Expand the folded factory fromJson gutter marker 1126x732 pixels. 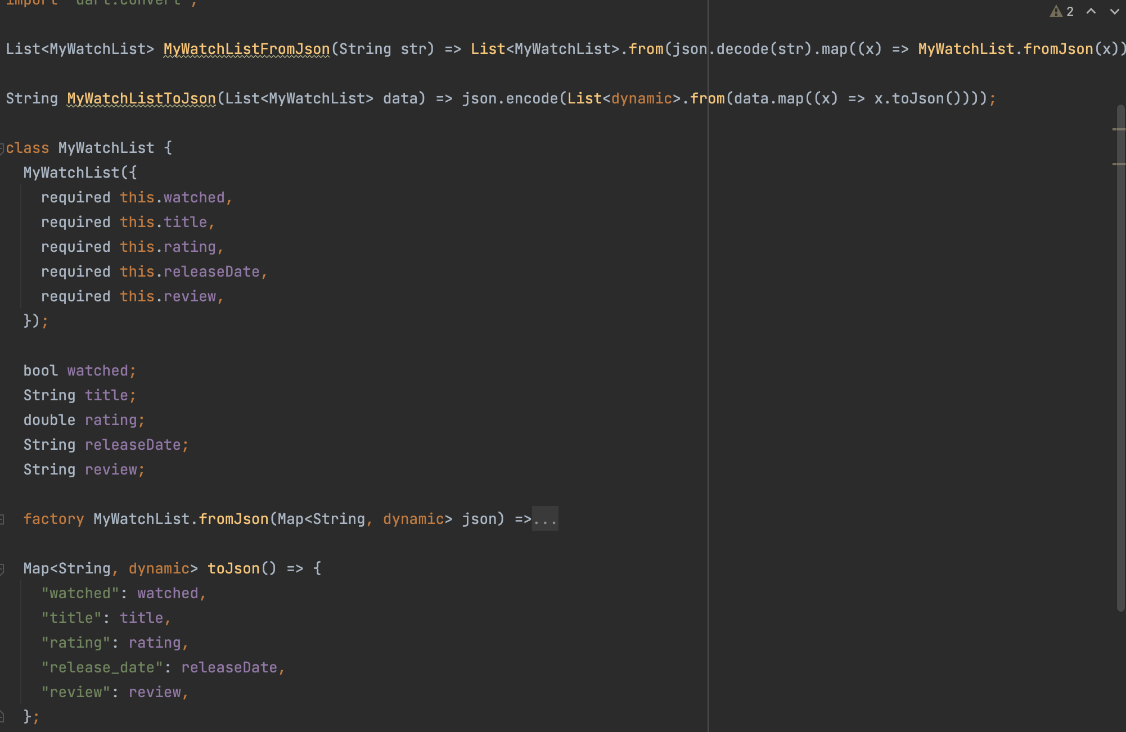[x=2, y=519]
